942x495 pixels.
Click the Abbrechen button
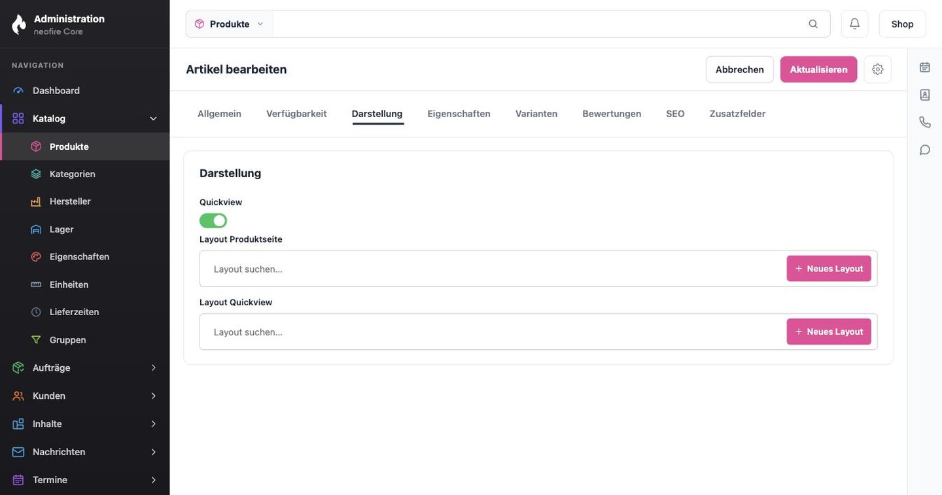tap(740, 69)
